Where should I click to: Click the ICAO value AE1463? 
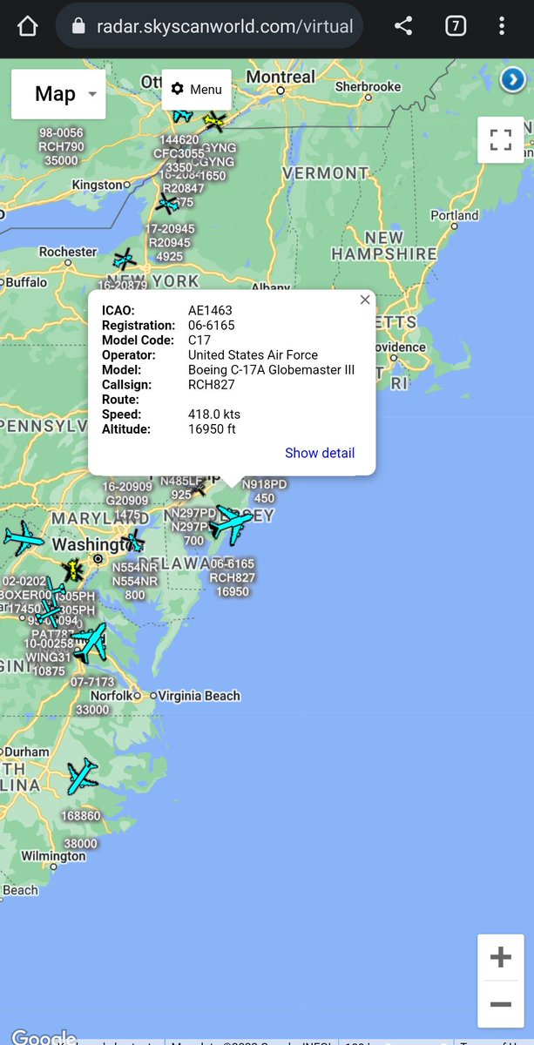tap(210, 311)
